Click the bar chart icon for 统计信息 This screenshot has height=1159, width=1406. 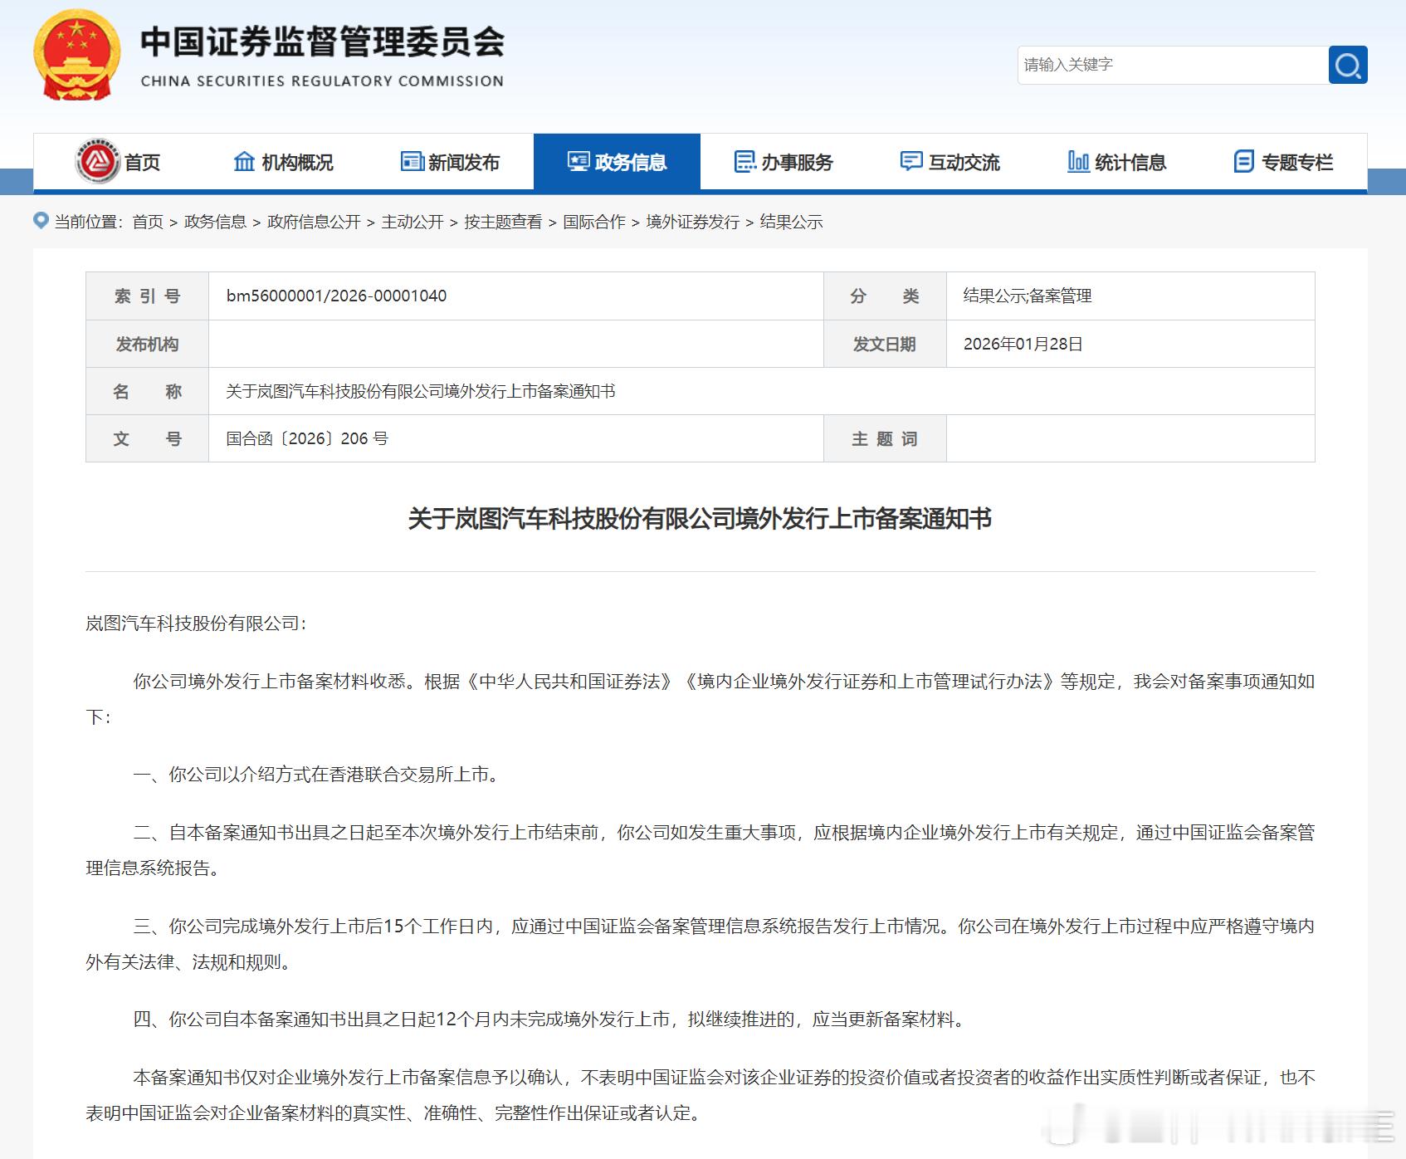coord(1078,161)
